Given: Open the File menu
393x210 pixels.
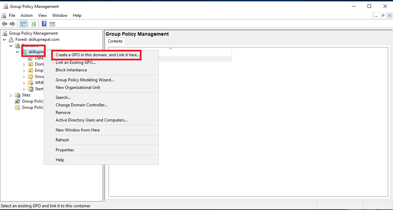Looking at the screenshot, I should pyautogui.click(x=12, y=15).
